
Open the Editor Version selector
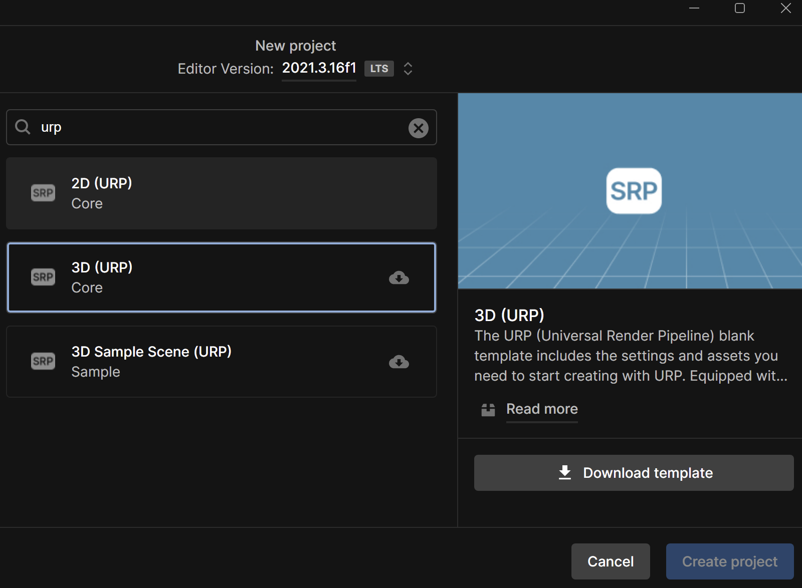coord(319,68)
